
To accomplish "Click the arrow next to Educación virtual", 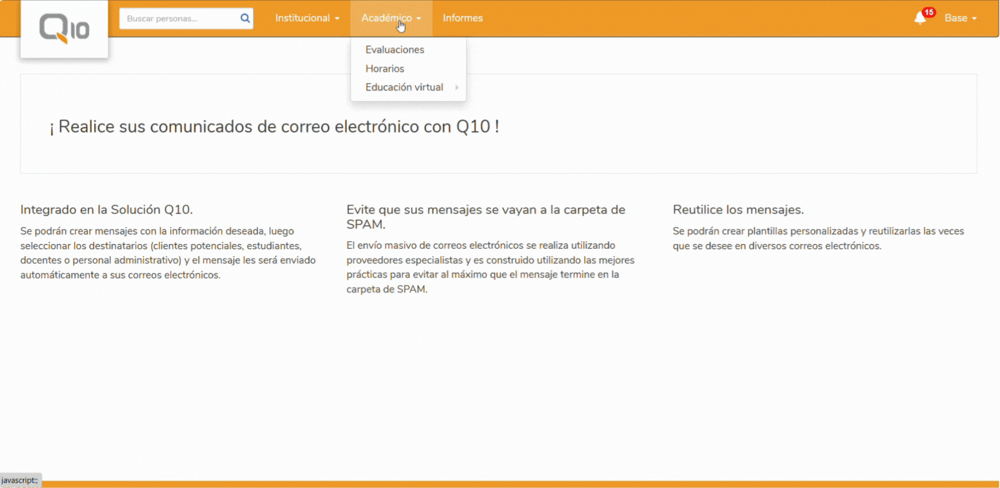I will coord(458,87).
